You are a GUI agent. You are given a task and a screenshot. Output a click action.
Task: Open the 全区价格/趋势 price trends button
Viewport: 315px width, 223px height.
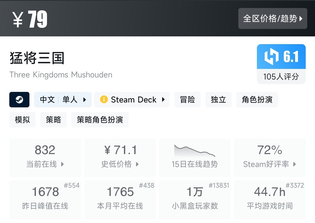pos(273,19)
